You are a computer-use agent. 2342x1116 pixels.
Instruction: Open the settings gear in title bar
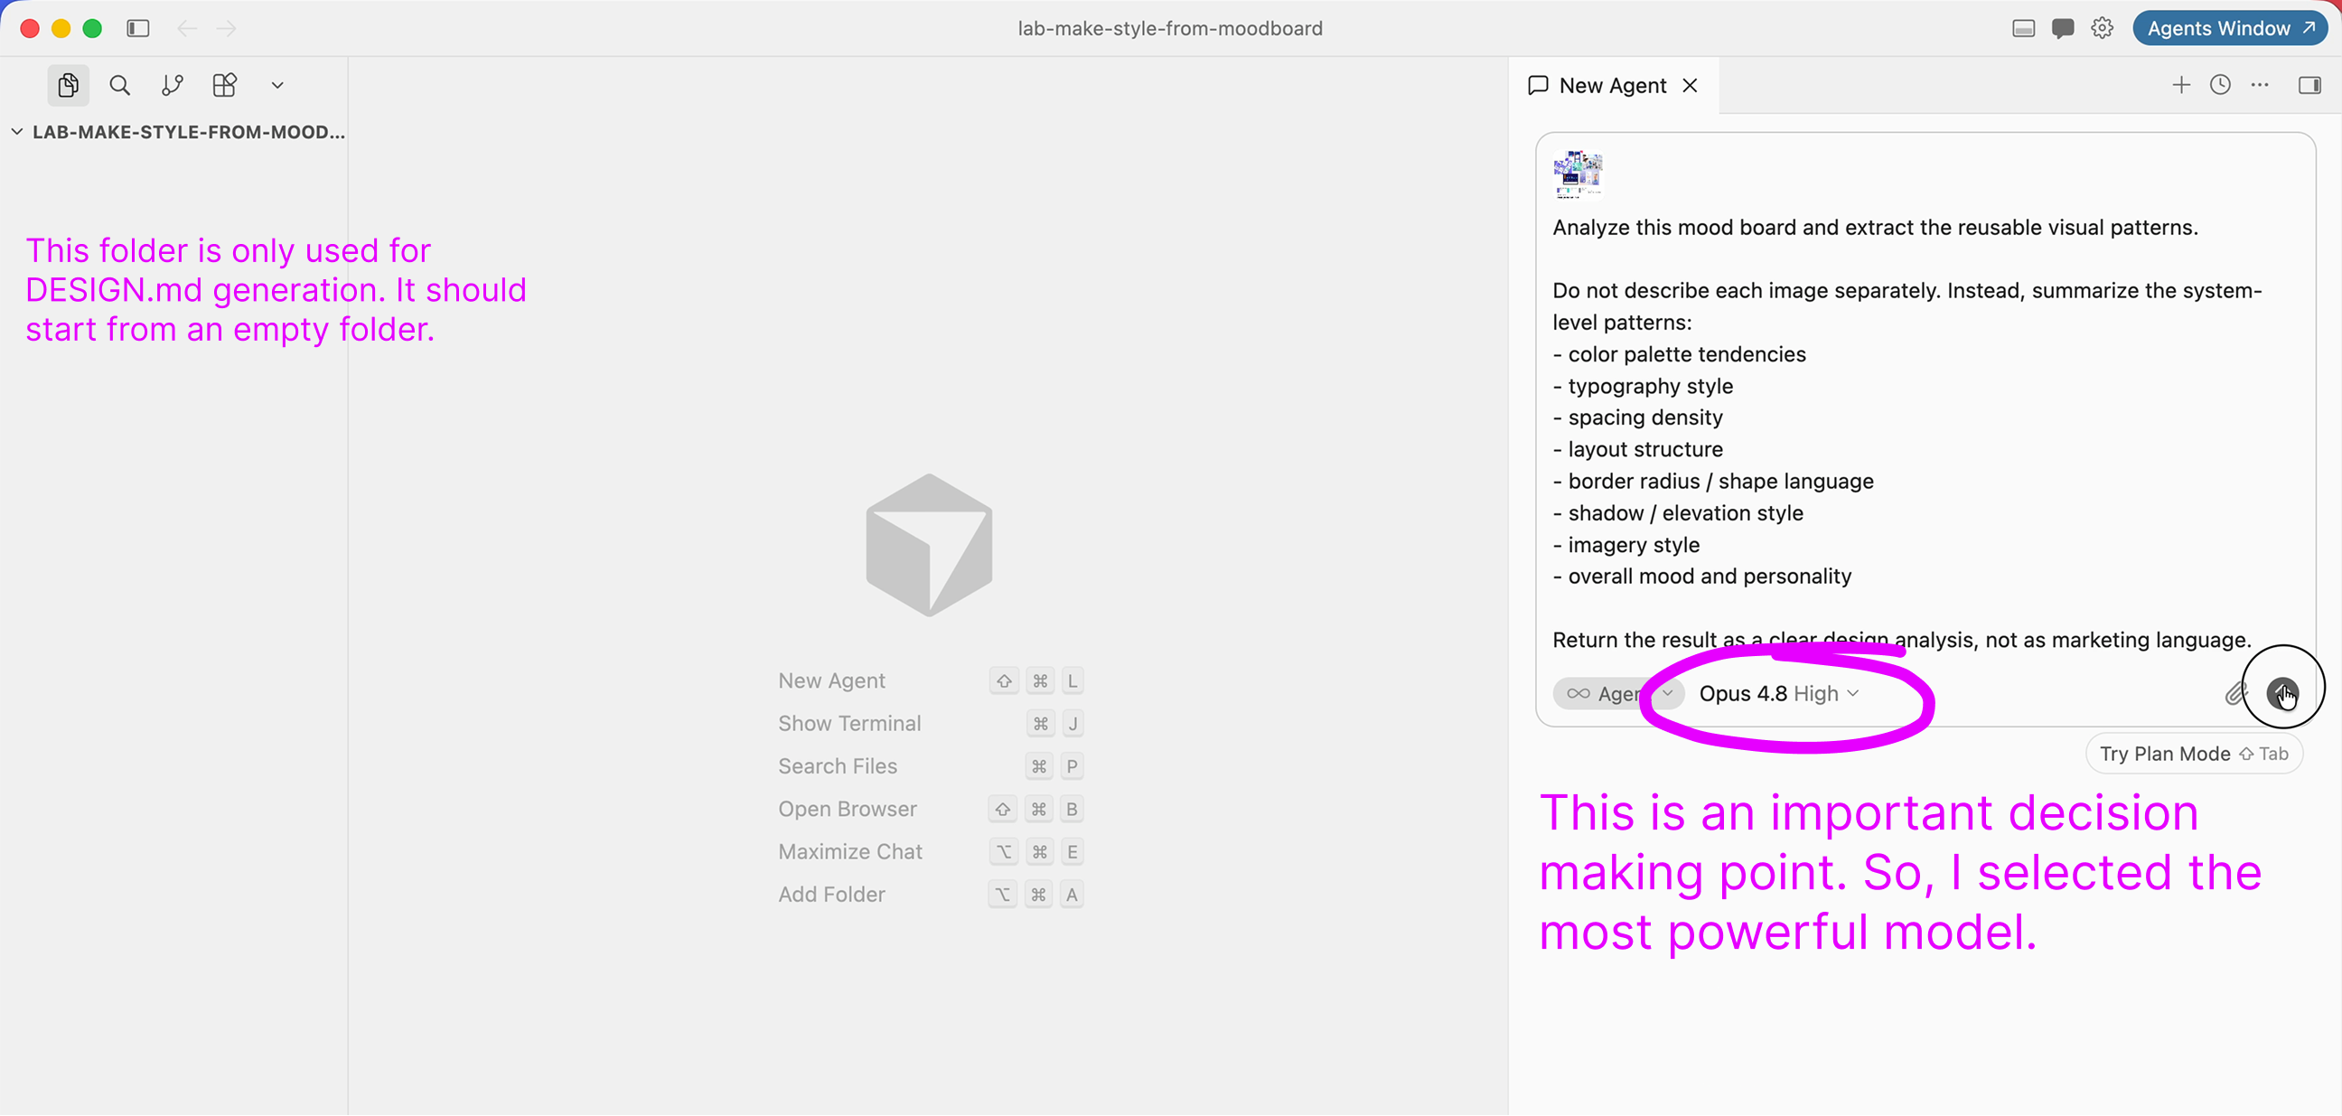(2102, 28)
